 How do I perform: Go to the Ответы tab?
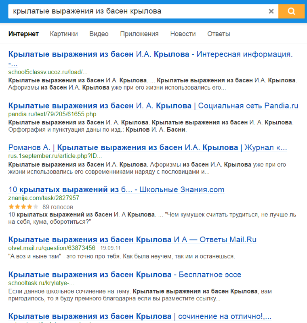pyautogui.click(x=219, y=34)
